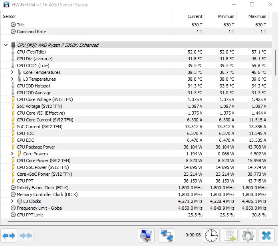The width and height of the screenshot is (278, 246).
Task: Click the expand layout arrows button
Action: click(9, 236)
